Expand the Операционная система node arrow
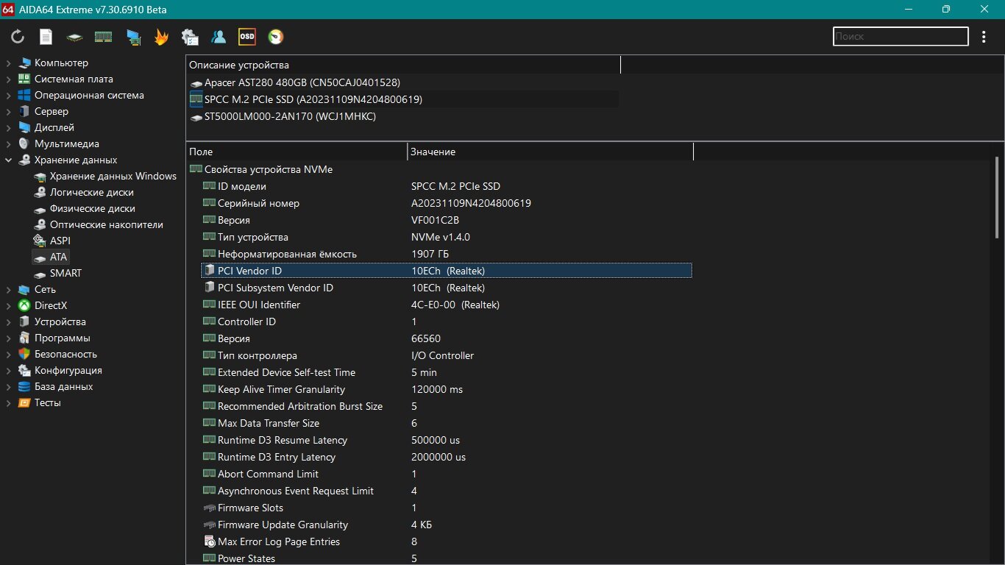Image resolution: width=1005 pixels, height=565 pixels. click(9, 96)
